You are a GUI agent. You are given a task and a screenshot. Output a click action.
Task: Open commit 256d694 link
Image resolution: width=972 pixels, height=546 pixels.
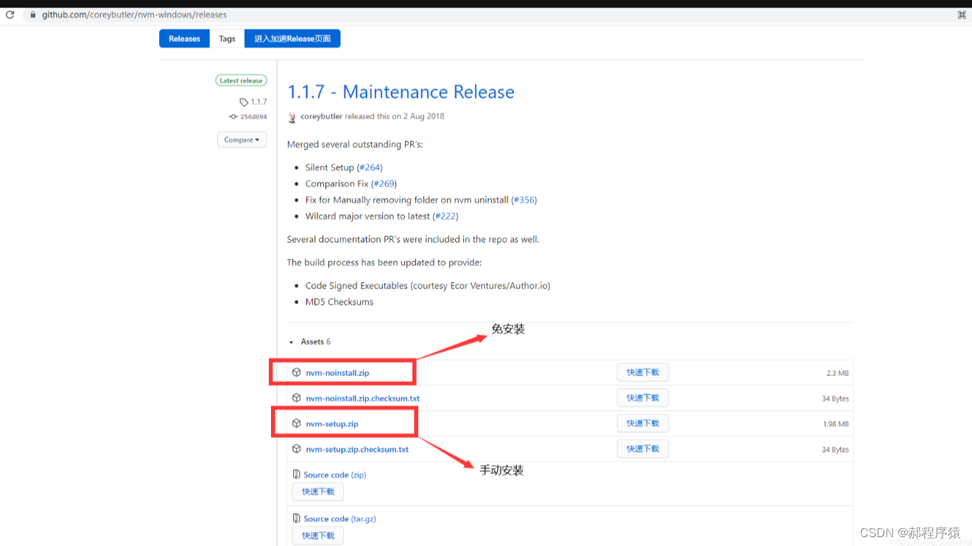click(x=253, y=117)
